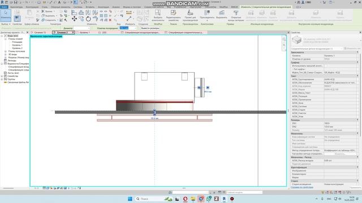Screen dimensions: 362x203
Task: Click the 'ADSK_Марка' value field
Action: (340, 90)
